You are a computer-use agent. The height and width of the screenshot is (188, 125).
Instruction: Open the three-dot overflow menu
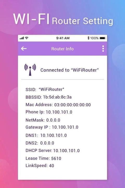pos(103,49)
